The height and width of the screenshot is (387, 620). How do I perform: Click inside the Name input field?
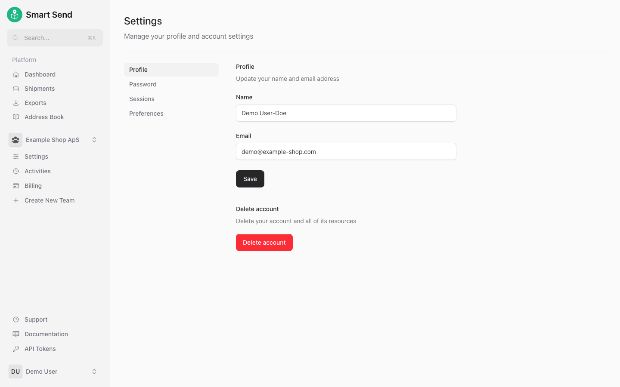pyautogui.click(x=346, y=113)
